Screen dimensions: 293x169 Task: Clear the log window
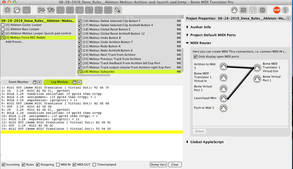tap(175, 165)
